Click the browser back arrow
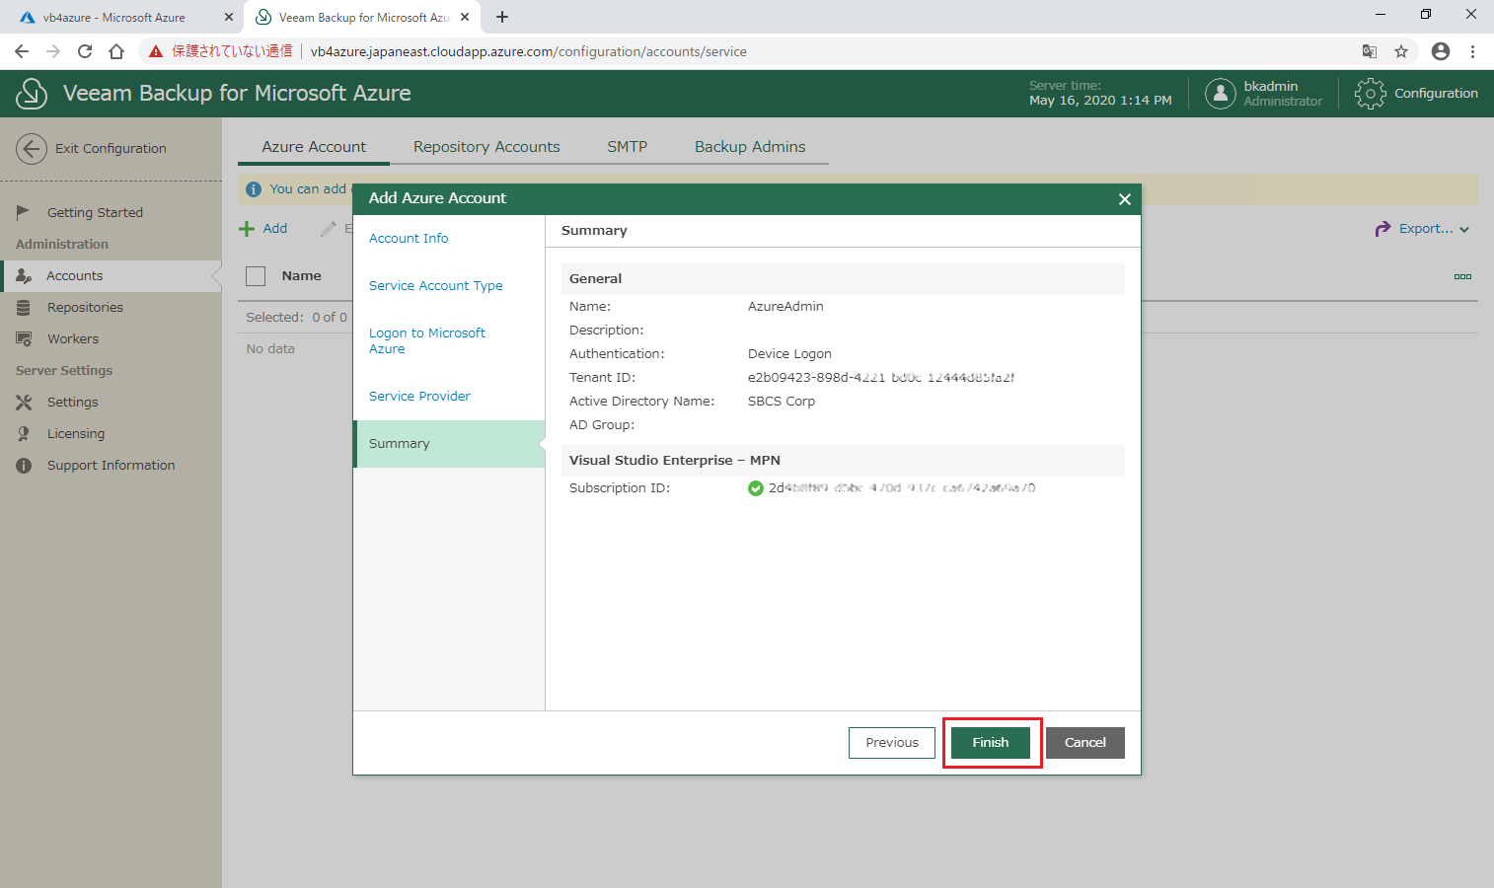This screenshot has height=888, width=1494. (x=22, y=51)
